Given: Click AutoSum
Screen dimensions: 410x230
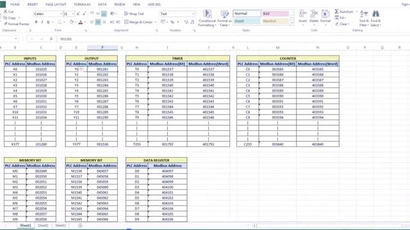Looking at the screenshot, I should pyautogui.click(x=345, y=11).
